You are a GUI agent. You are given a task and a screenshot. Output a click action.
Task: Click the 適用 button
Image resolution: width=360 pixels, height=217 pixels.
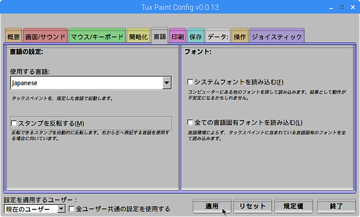coord(212,206)
